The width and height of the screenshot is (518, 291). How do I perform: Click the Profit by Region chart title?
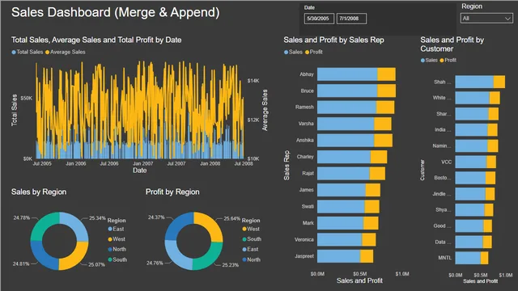pyautogui.click(x=172, y=192)
